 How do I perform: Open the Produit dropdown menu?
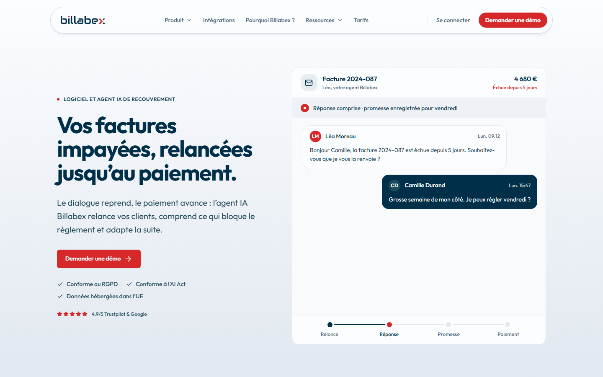178,20
